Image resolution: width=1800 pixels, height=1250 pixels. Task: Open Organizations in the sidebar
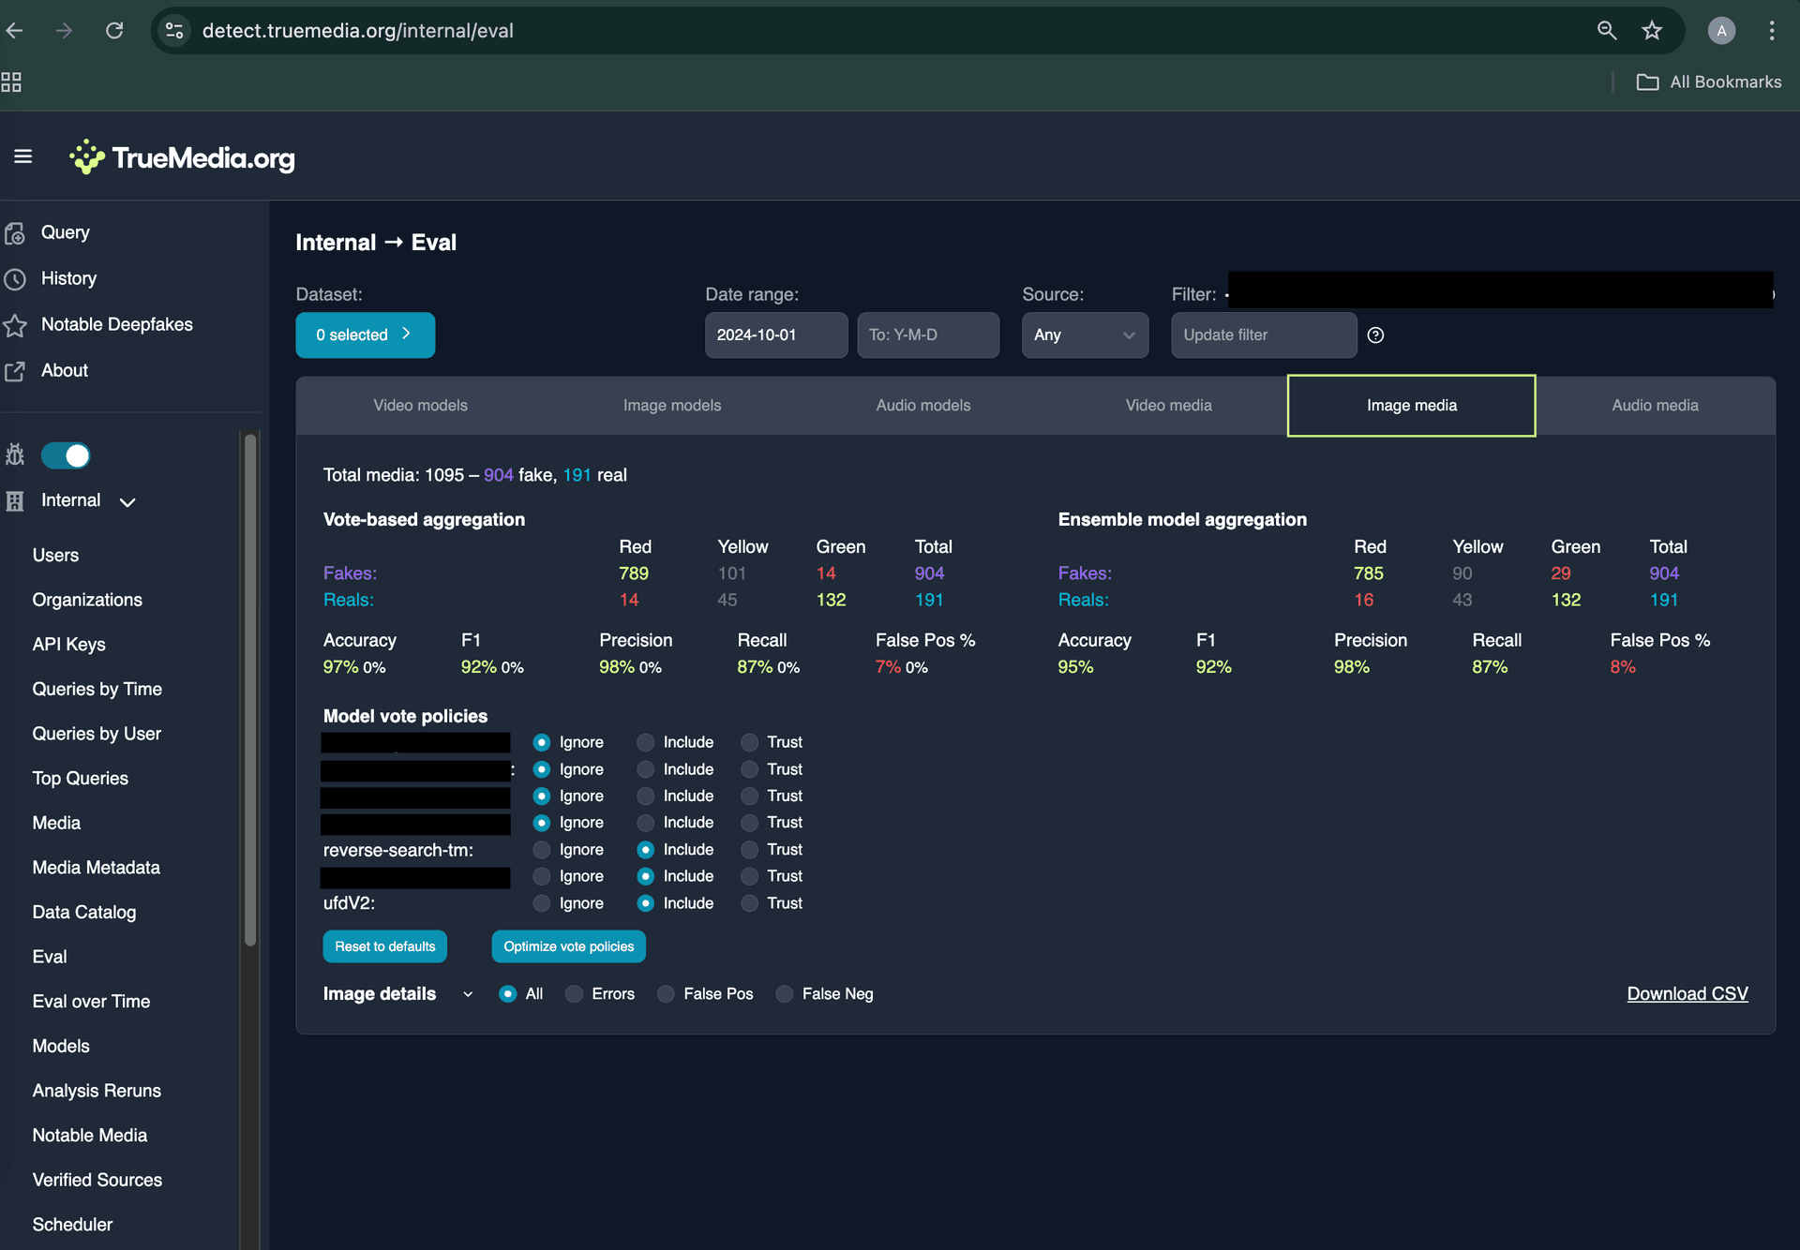tap(87, 601)
